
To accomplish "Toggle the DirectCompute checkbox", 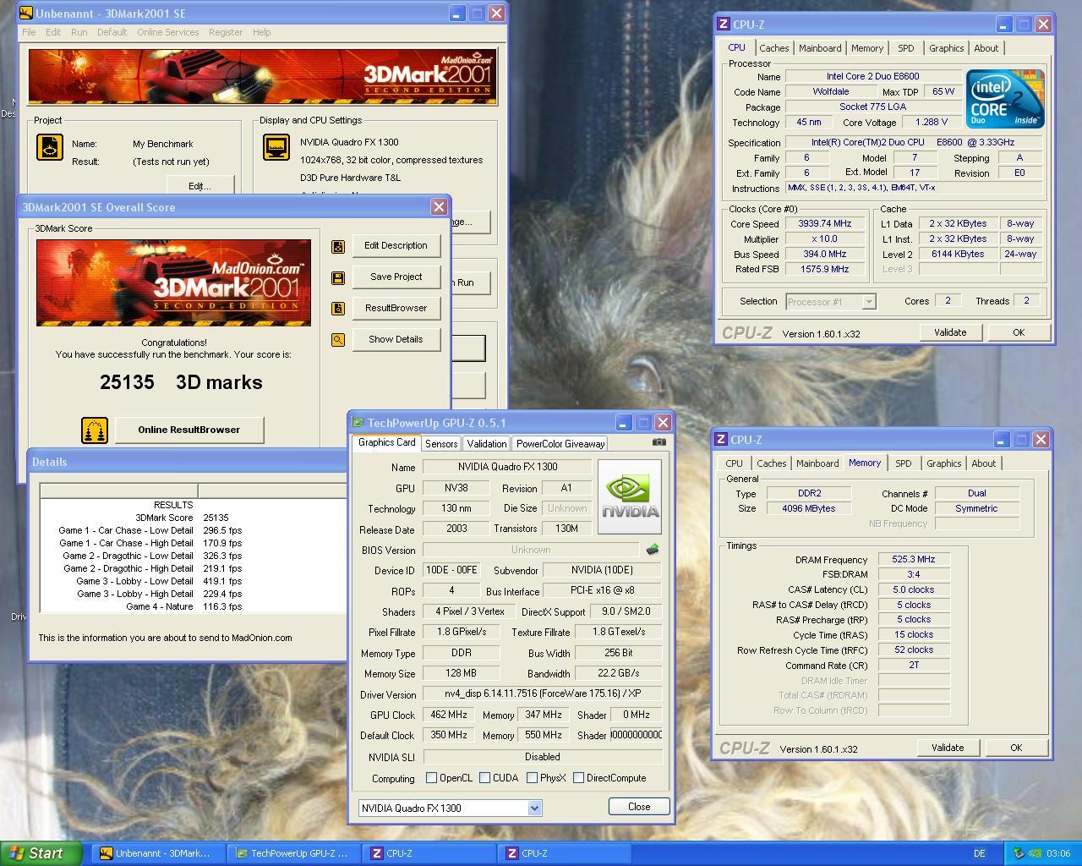I will tap(578, 778).
